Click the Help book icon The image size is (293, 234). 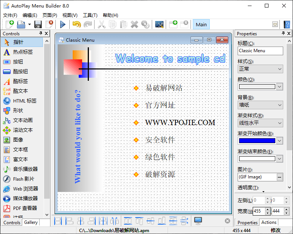[x=287, y=24]
